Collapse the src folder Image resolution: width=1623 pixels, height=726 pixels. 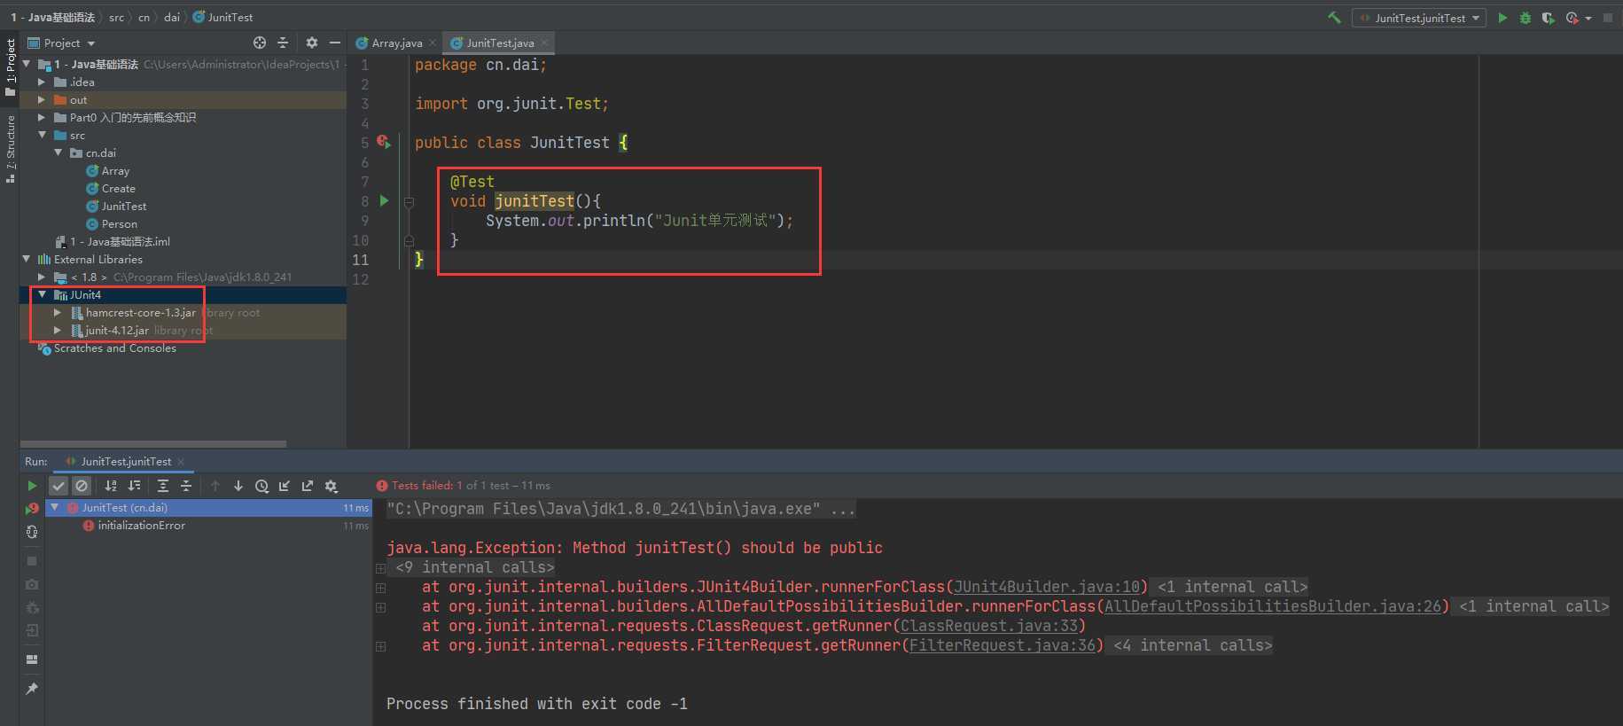[x=42, y=135]
